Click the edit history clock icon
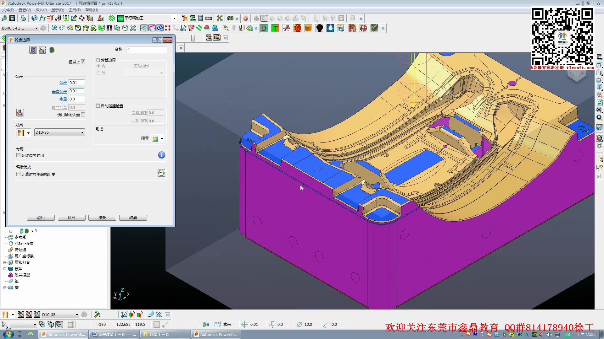Image resolution: width=604 pixels, height=339 pixels. click(x=161, y=173)
